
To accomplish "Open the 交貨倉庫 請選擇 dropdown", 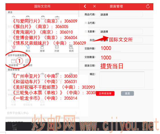I will point(121,32).
